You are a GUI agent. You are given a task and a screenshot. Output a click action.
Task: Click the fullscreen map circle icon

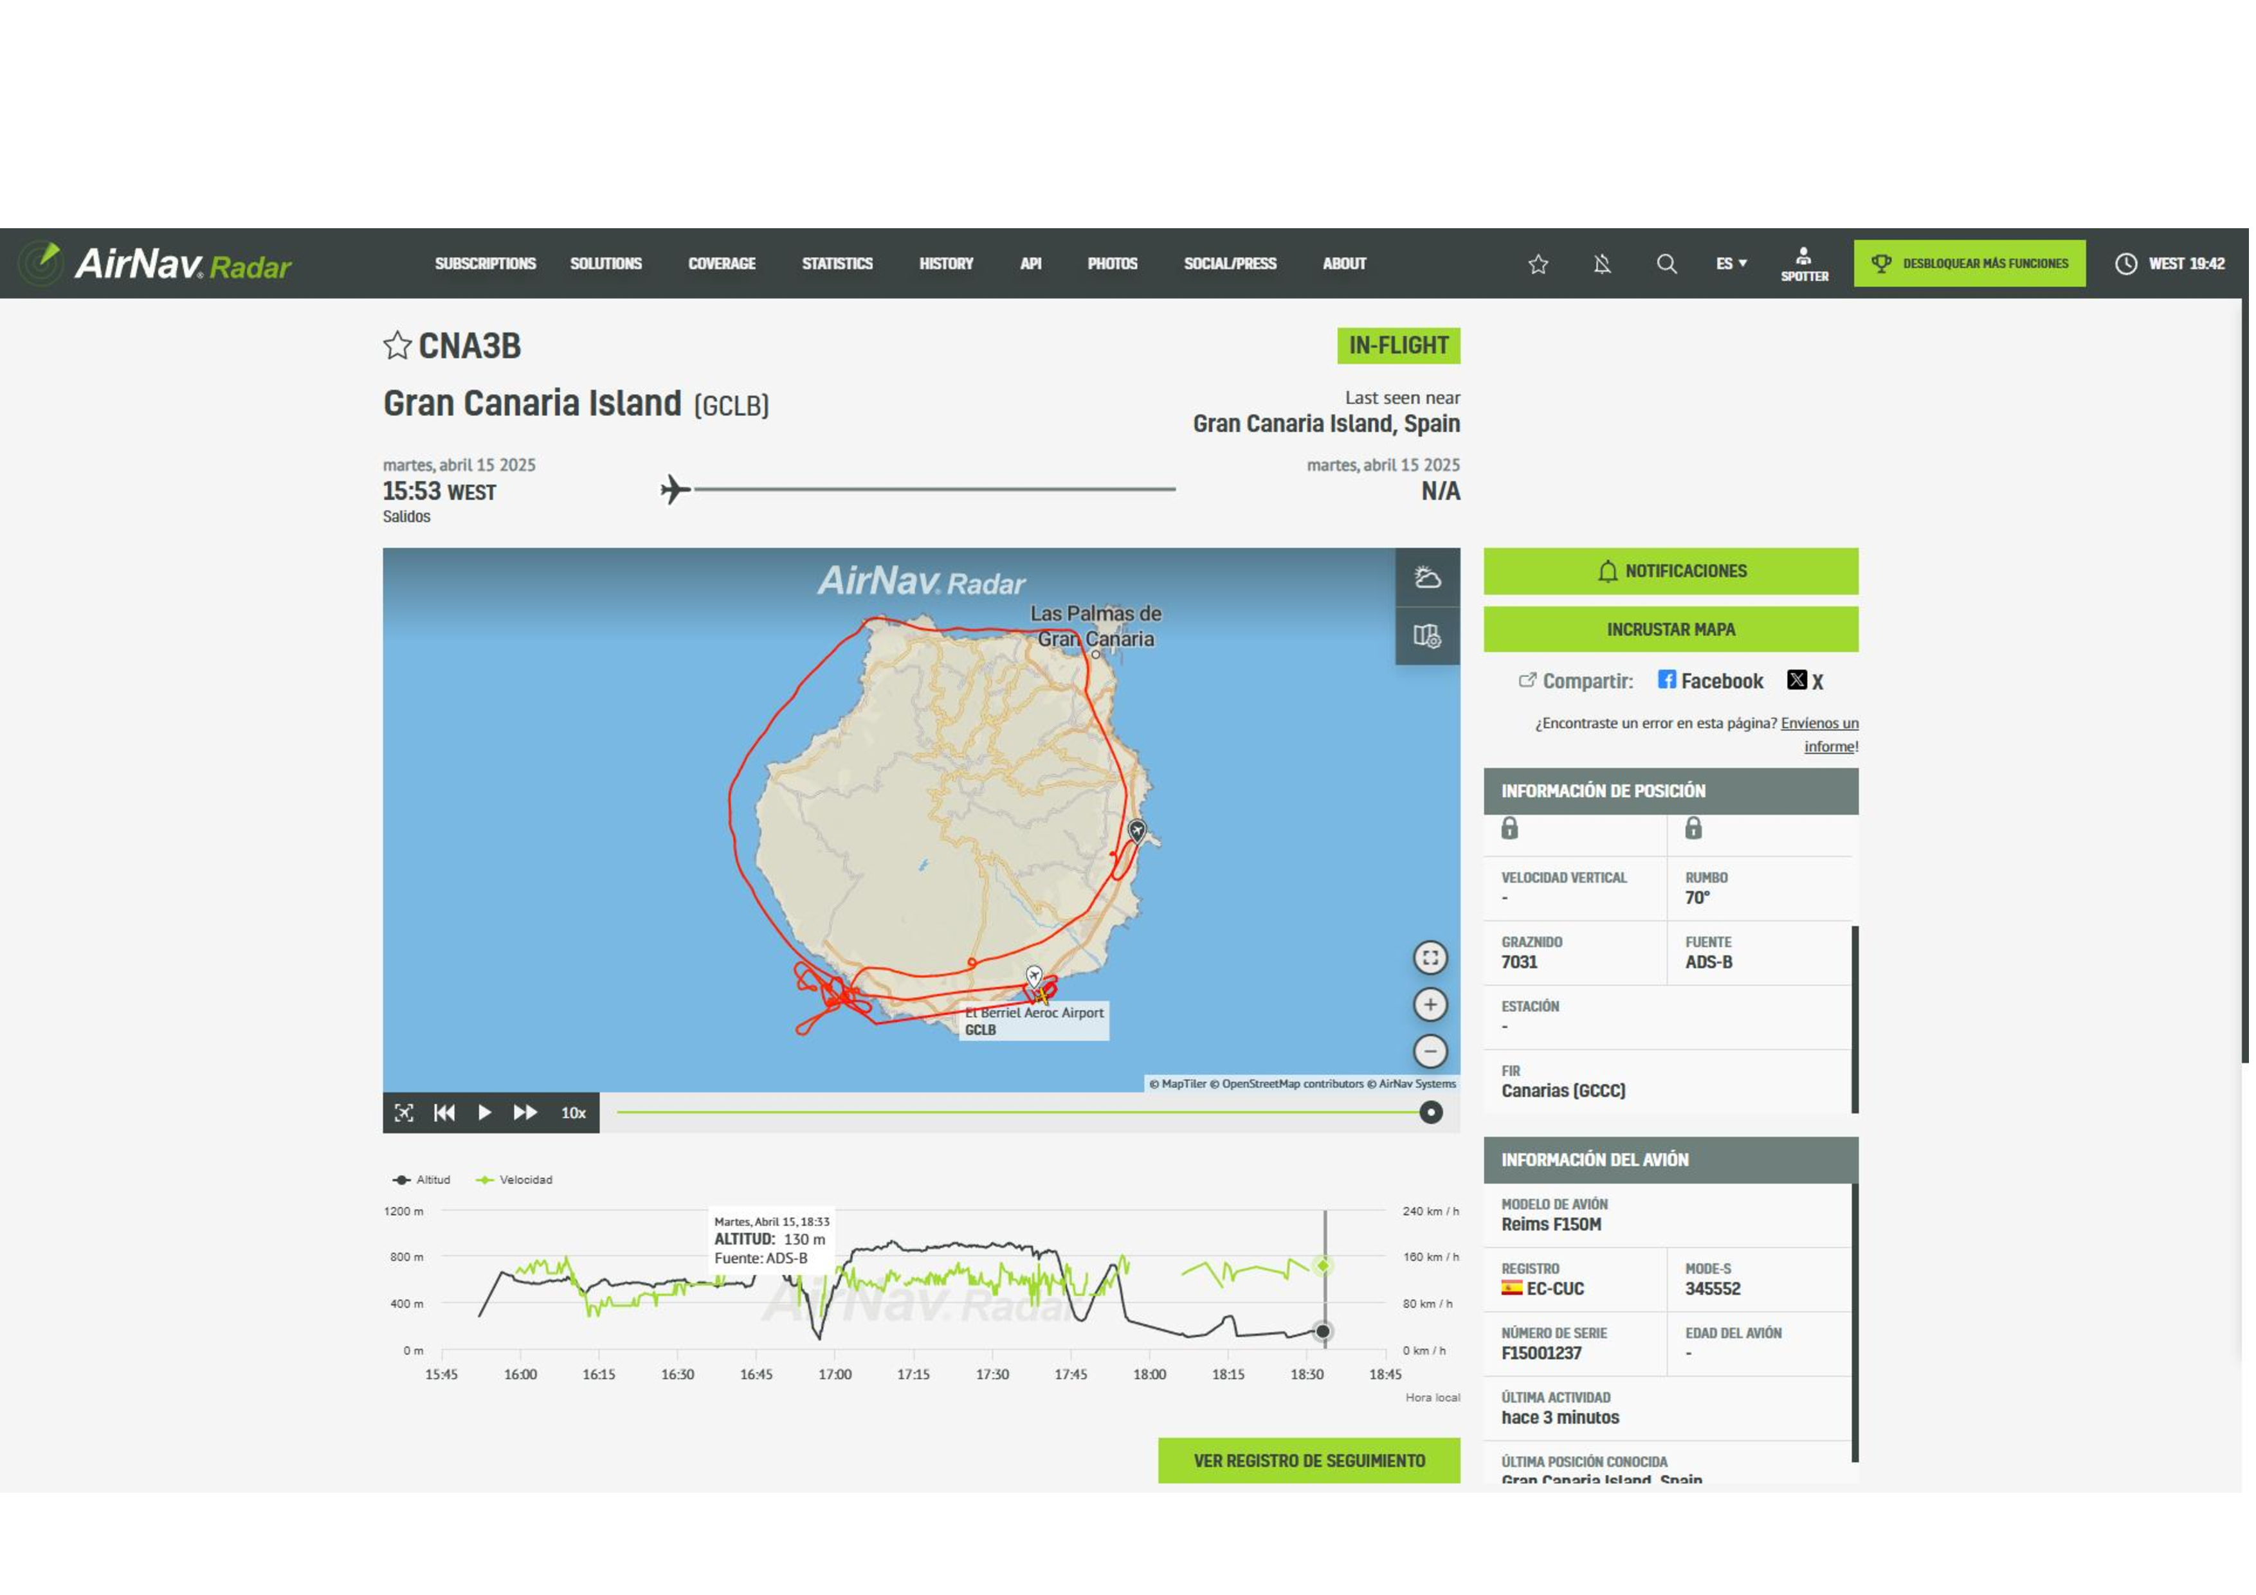(1431, 959)
